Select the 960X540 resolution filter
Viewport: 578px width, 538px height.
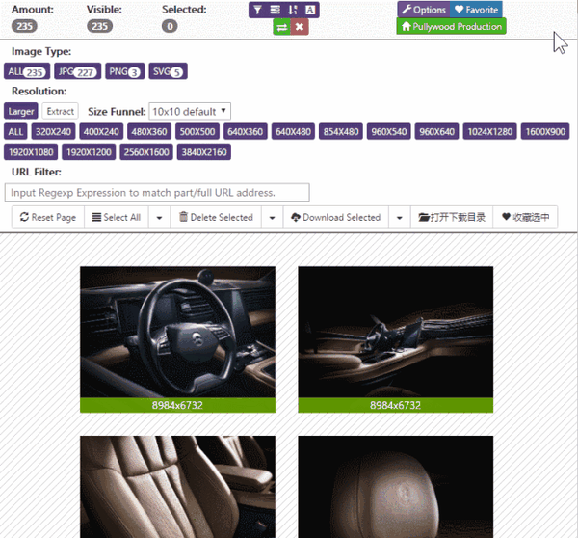(389, 132)
